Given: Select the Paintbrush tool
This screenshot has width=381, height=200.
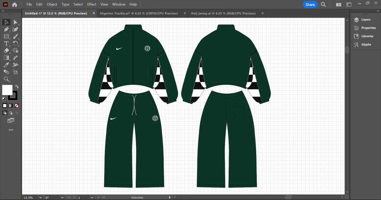Looking at the screenshot, I should click(16, 36).
